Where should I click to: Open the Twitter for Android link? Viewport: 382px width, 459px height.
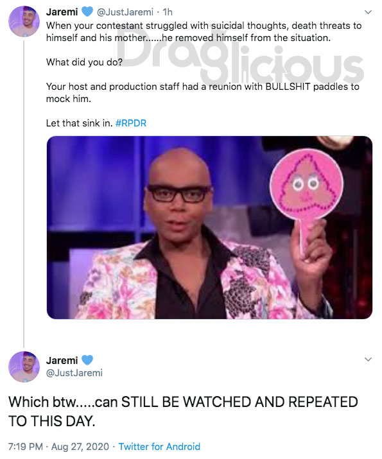(x=159, y=447)
